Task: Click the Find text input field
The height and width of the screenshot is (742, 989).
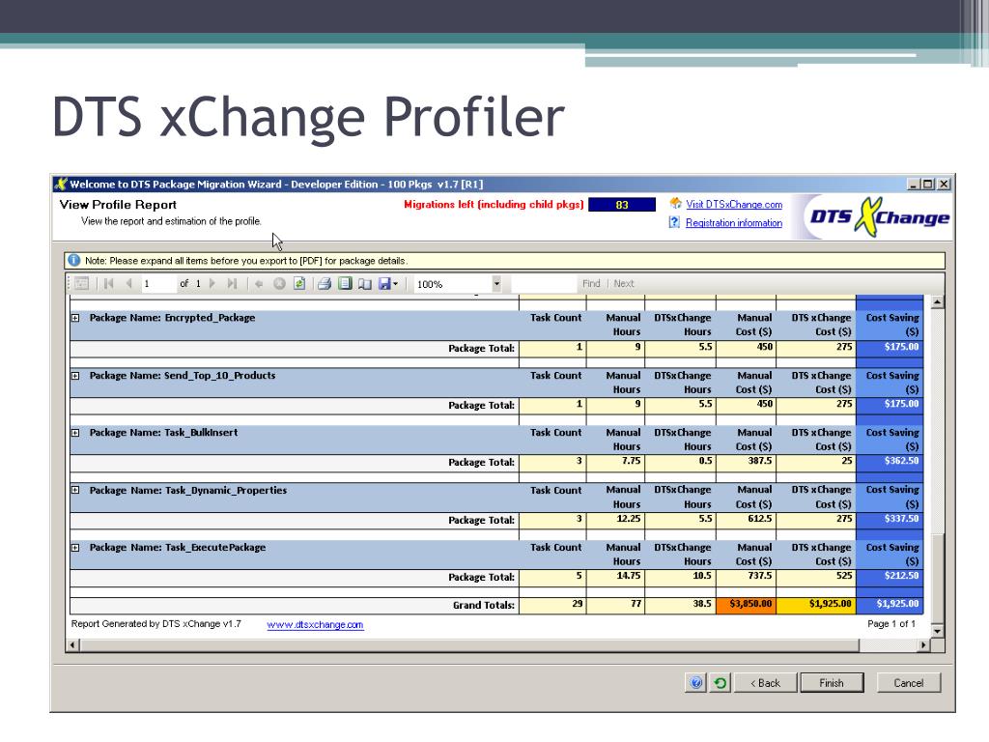Action: (543, 284)
